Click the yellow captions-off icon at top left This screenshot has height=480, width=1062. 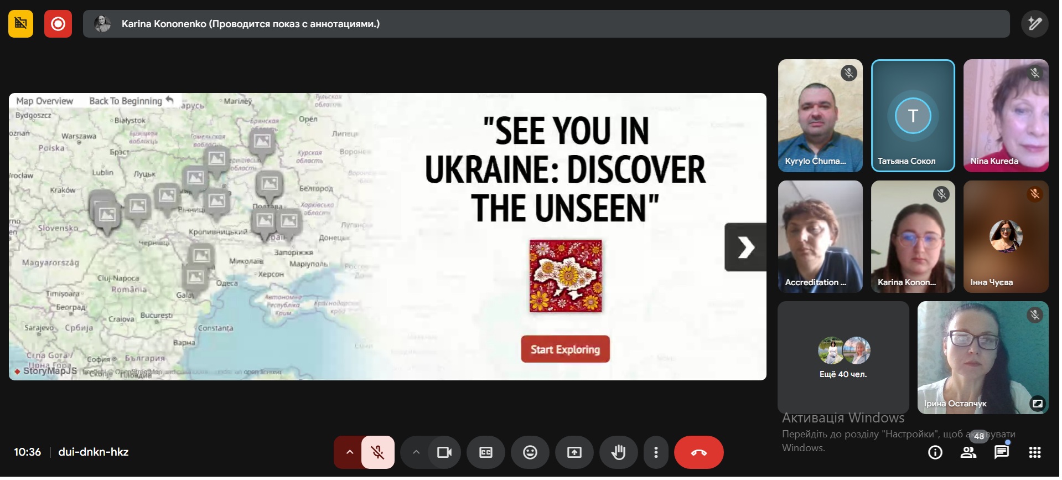[21, 24]
